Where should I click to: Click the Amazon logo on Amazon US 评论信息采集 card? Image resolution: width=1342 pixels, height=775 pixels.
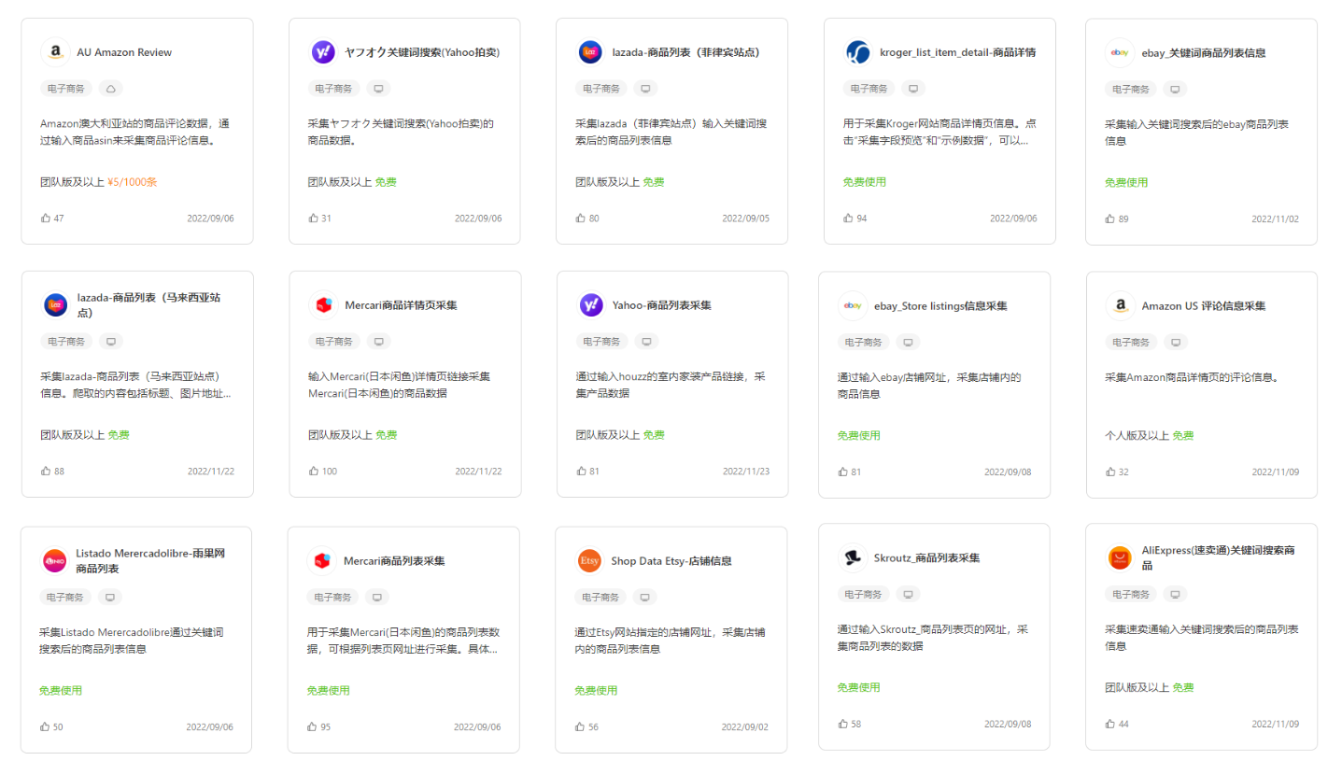click(x=1121, y=305)
